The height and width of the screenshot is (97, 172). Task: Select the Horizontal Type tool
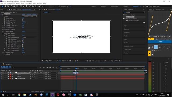[27, 6]
